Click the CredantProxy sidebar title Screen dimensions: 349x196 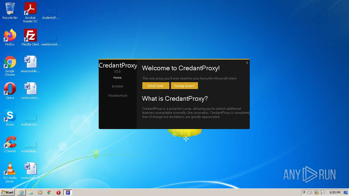(x=118, y=65)
